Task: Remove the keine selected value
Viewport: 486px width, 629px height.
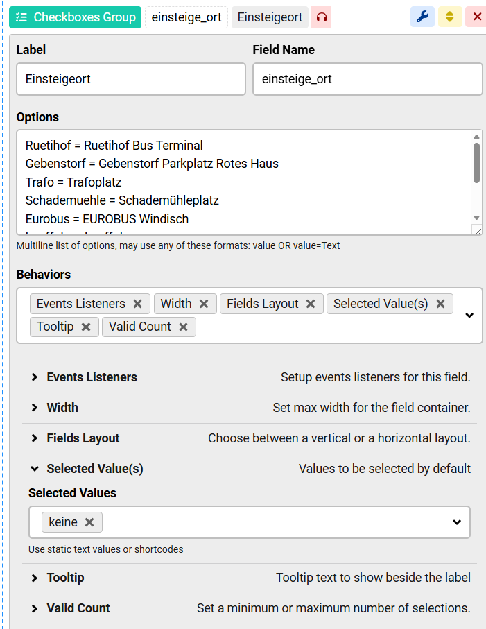Action: (89, 522)
